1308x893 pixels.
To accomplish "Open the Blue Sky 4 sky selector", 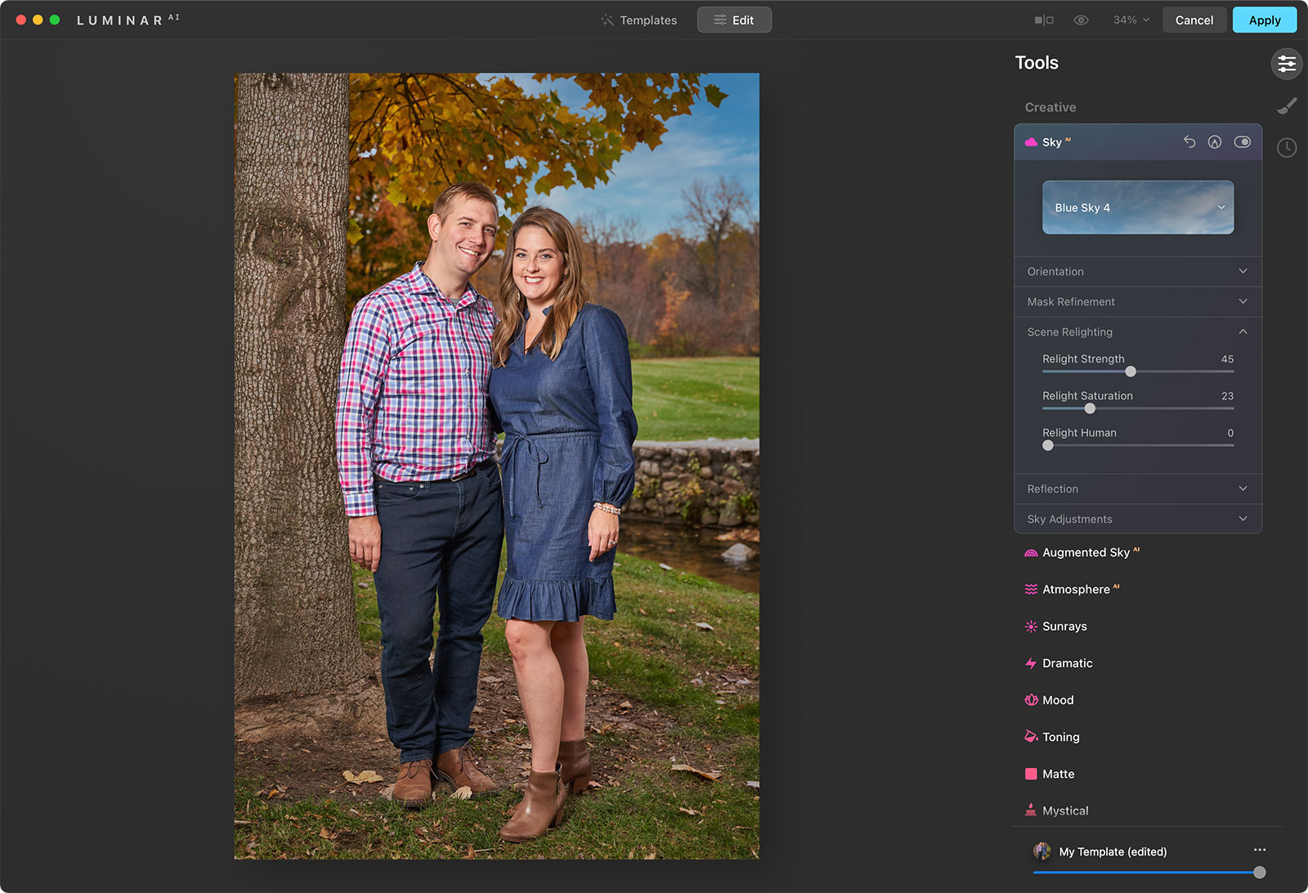I will pos(1137,208).
